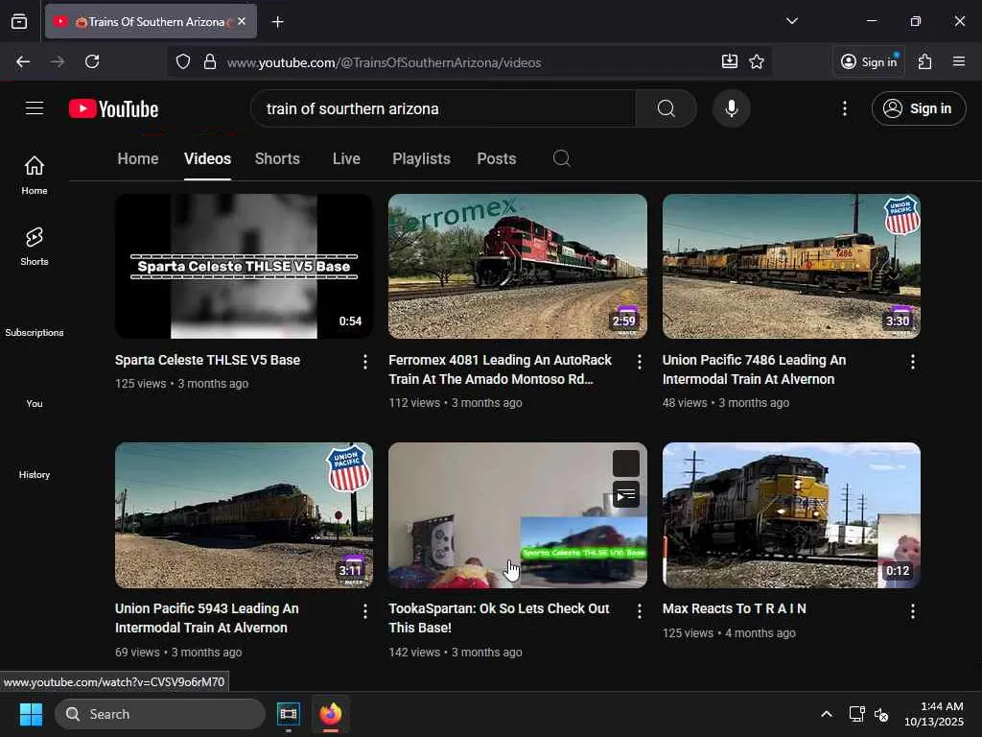
Task: Open the Posts tab
Action: 497,158
